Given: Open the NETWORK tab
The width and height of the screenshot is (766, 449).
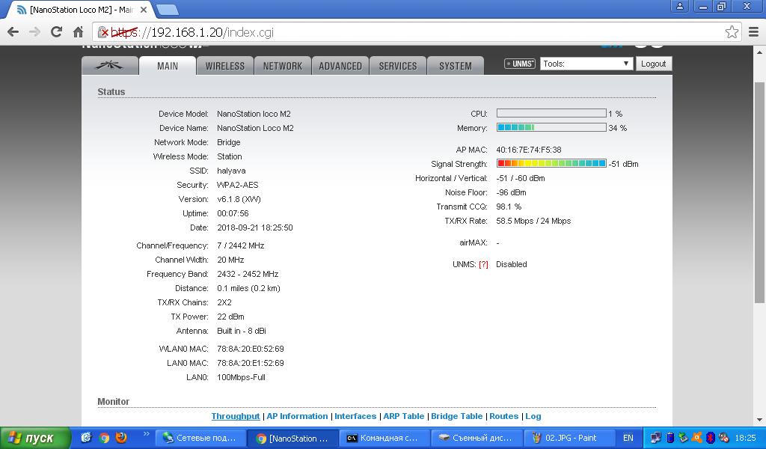Looking at the screenshot, I should pyautogui.click(x=282, y=66).
